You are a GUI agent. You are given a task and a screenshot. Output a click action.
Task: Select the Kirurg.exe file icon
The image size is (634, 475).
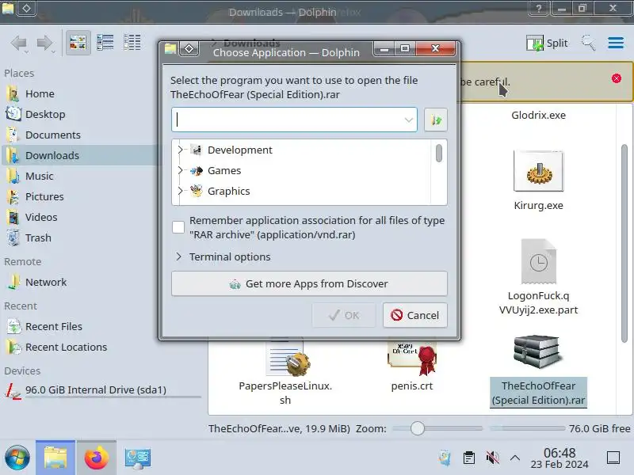(538, 171)
